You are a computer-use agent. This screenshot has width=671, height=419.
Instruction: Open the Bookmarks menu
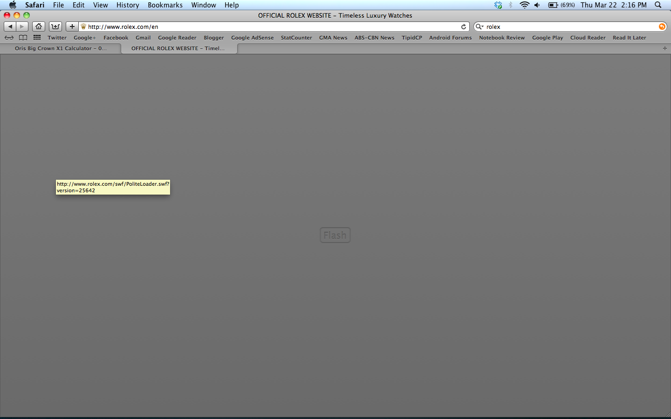[x=165, y=5]
